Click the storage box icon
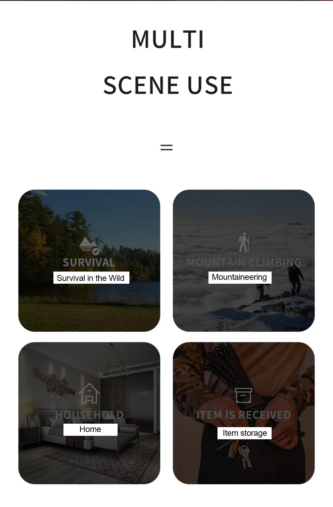 244,395
